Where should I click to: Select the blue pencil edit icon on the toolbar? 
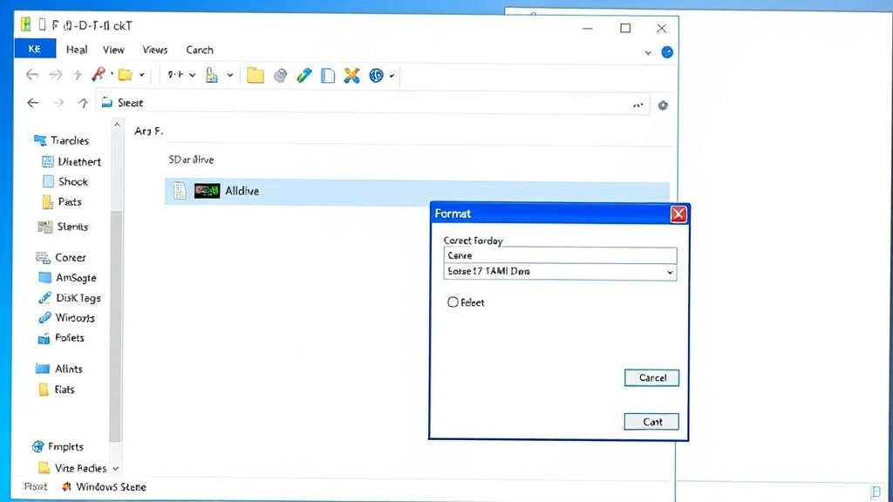(303, 75)
